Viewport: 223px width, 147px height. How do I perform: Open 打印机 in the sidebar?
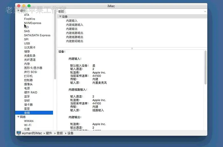point(28,76)
